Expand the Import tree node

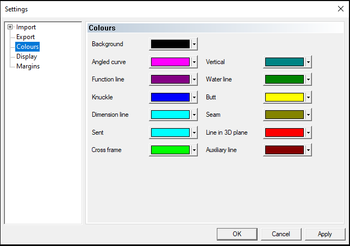pyautogui.click(x=10, y=27)
